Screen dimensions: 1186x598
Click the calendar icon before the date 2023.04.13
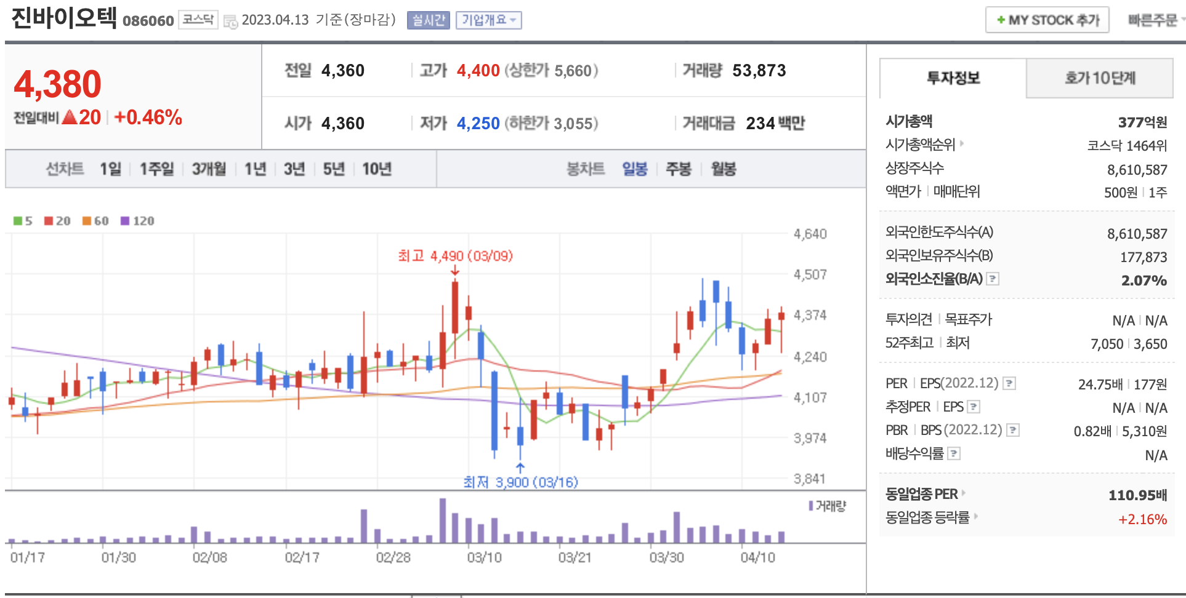[230, 22]
